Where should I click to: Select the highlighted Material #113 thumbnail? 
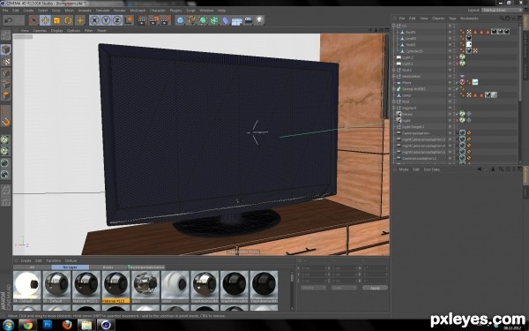point(115,286)
